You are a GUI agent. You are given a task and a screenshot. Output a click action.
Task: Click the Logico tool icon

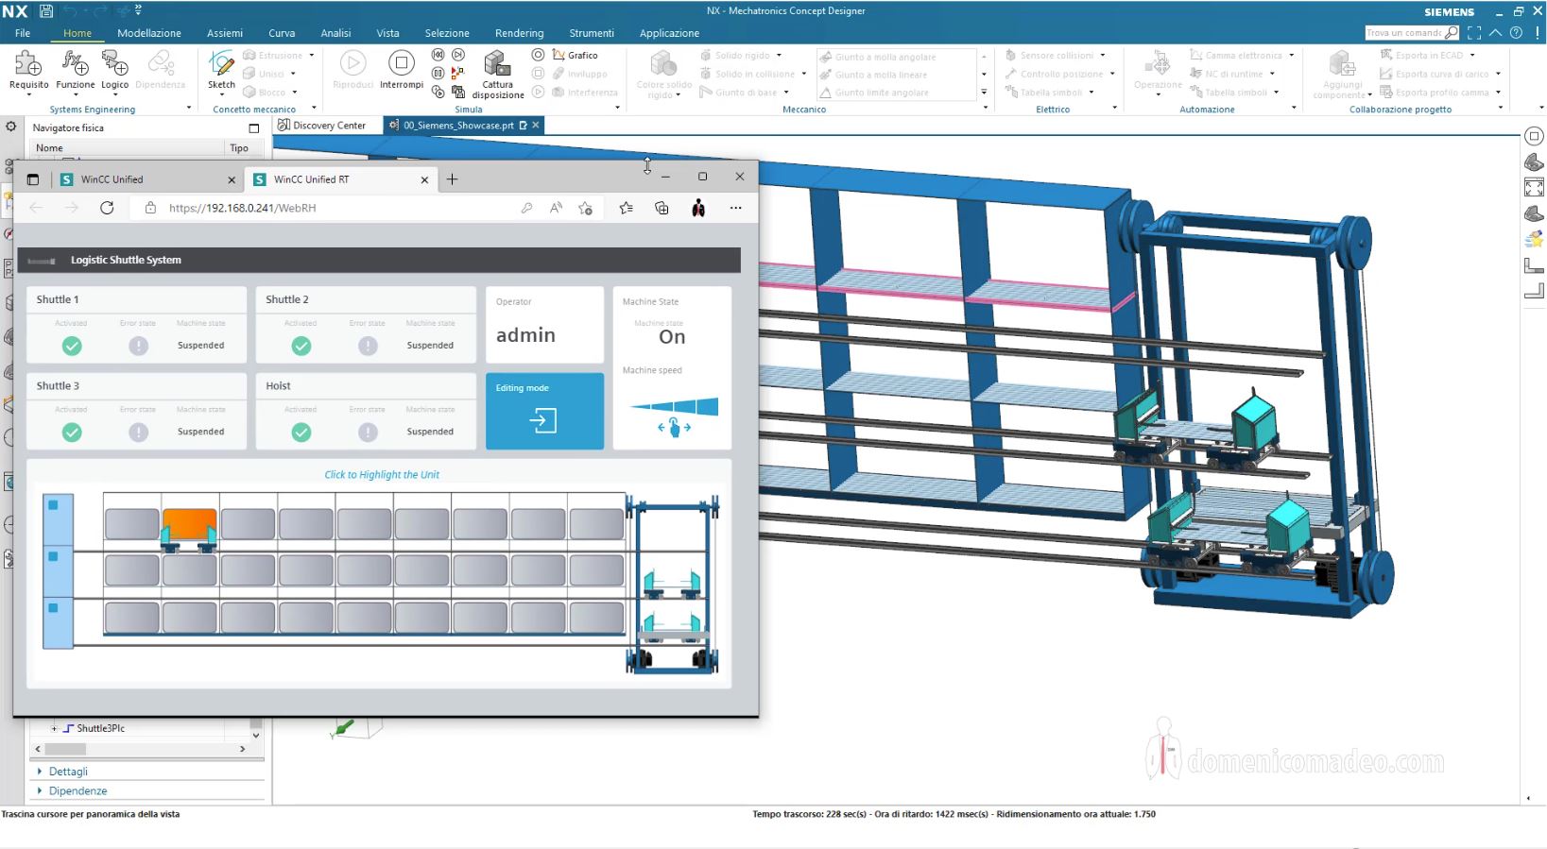[x=115, y=64]
